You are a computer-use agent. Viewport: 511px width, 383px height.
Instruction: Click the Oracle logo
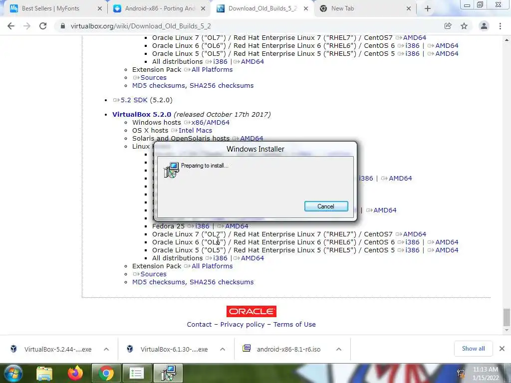point(252,311)
